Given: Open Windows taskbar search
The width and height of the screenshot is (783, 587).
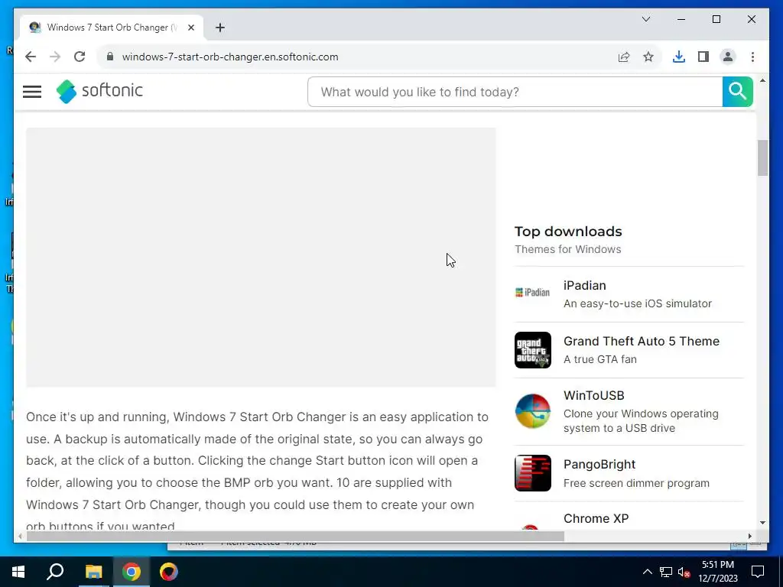Looking at the screenshot, I should [55, 572].
